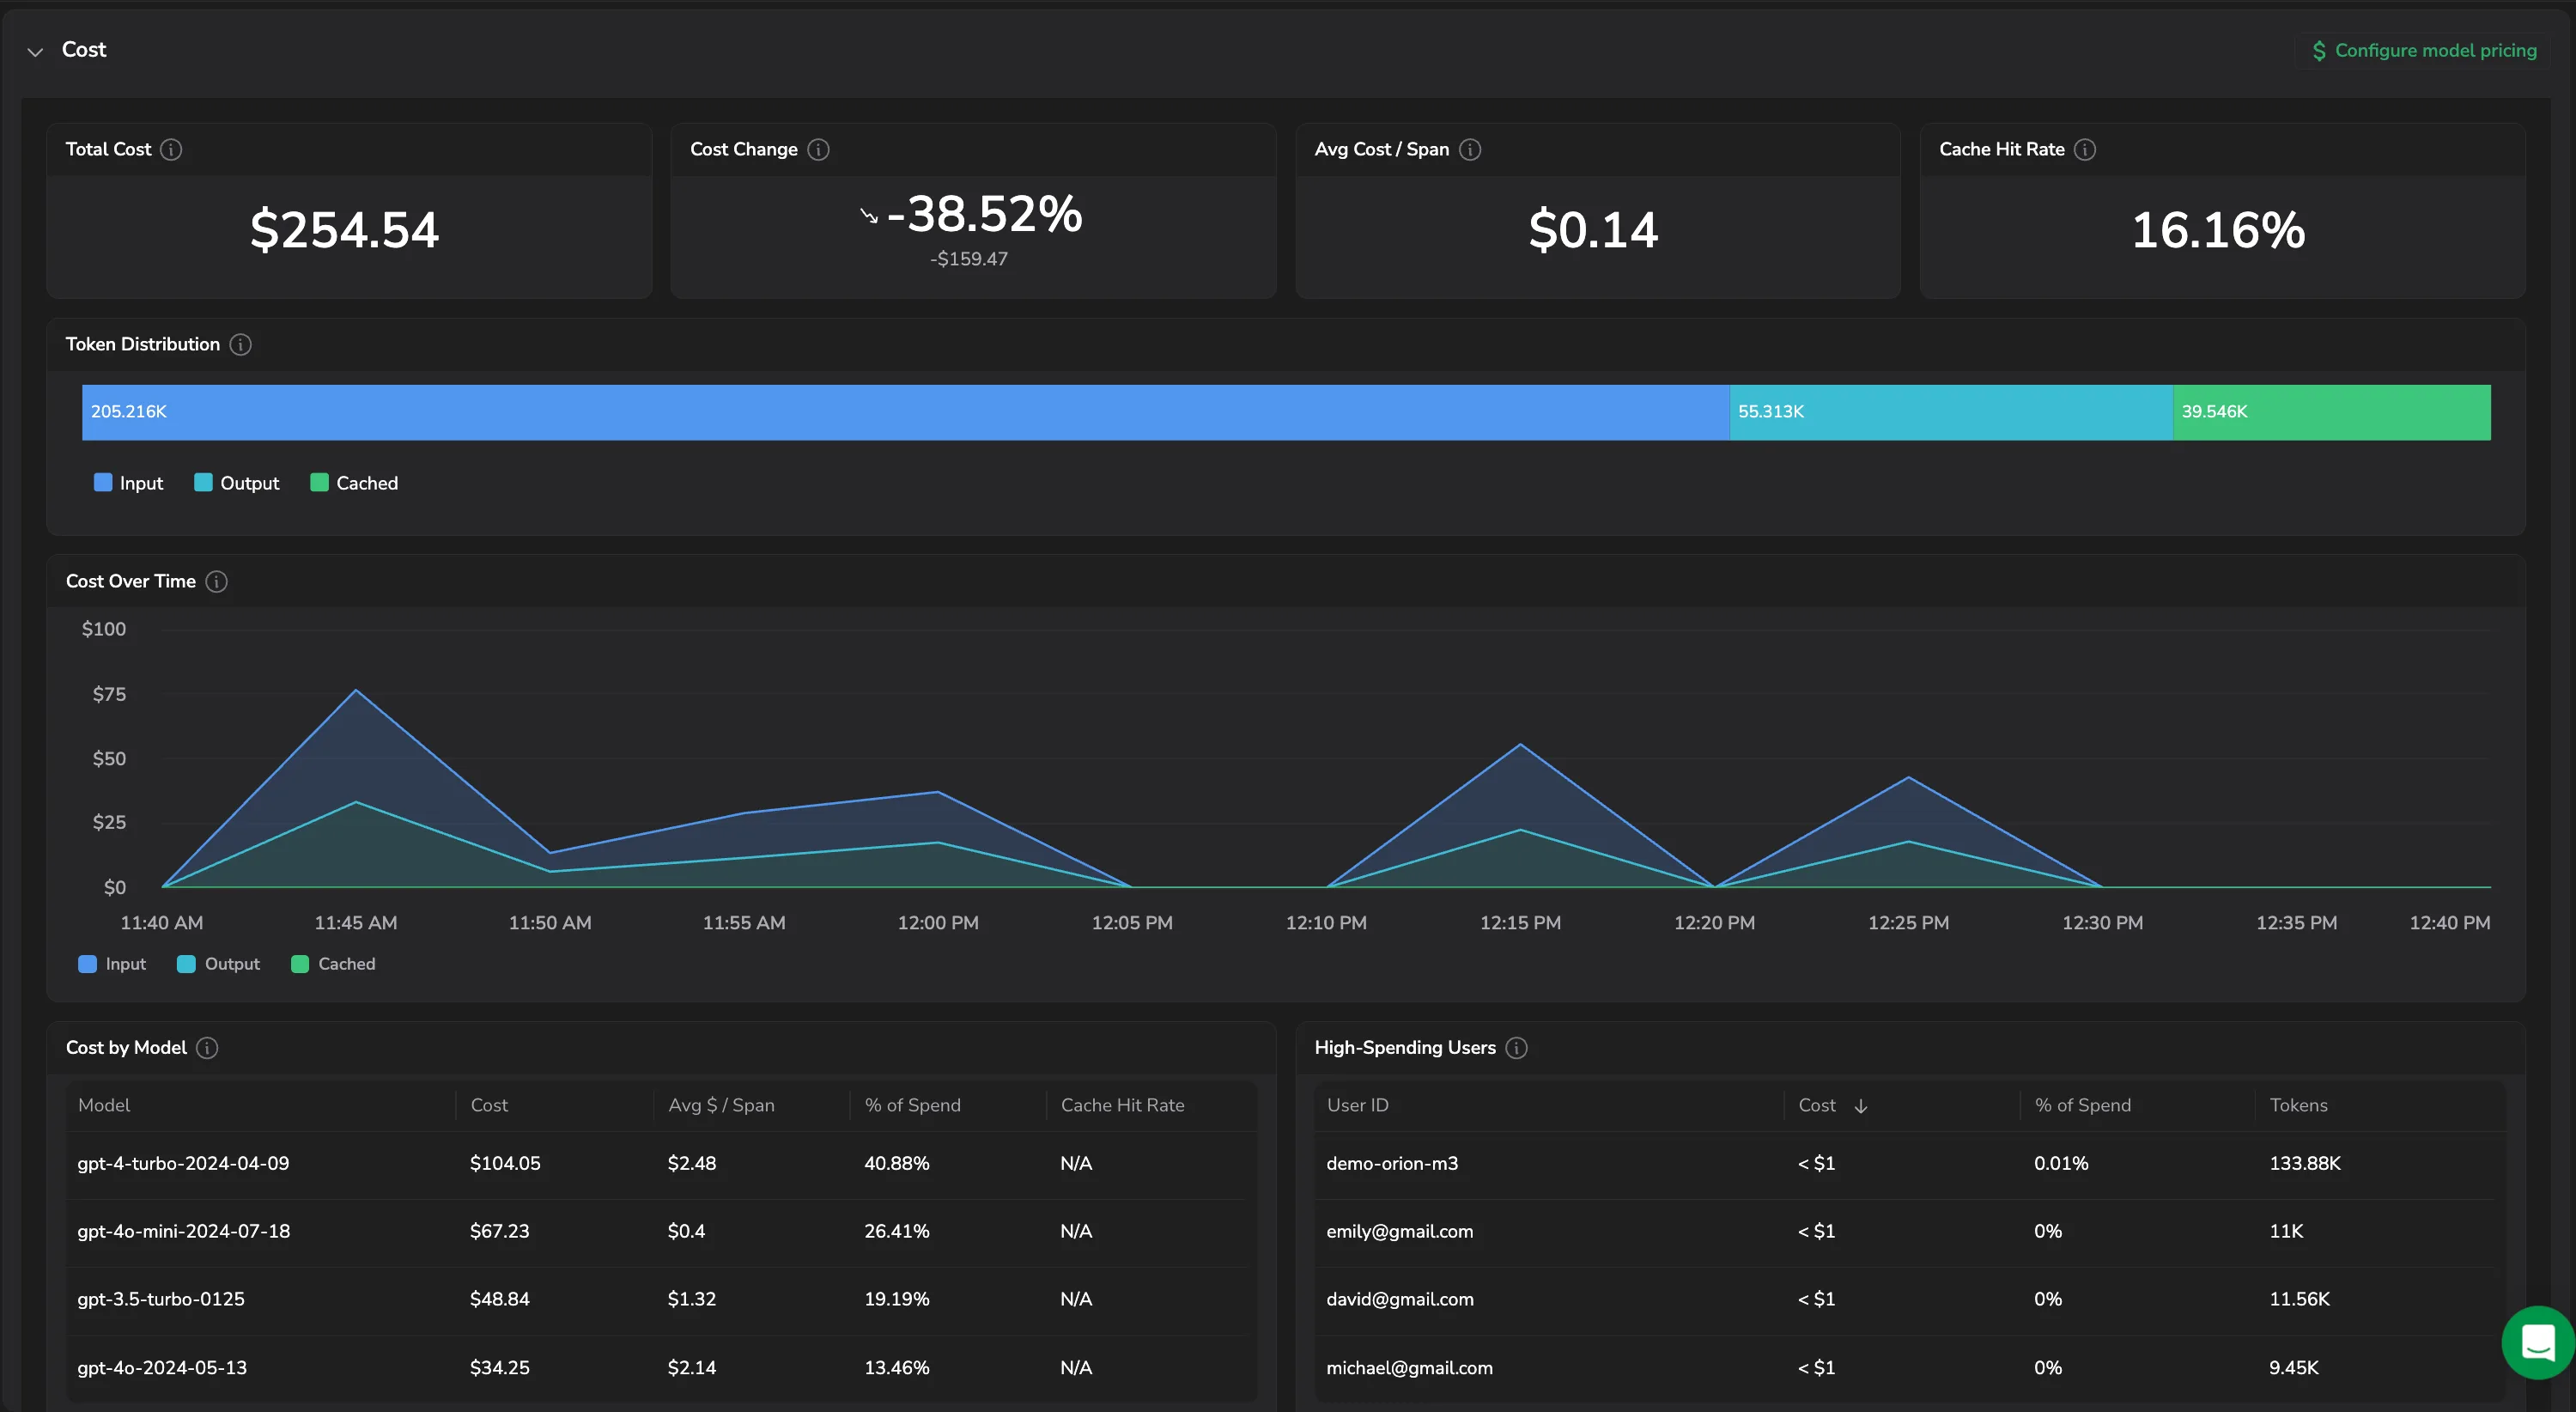
Task: Sort Cost by Model table by Cache Hit Rate
Action: [1122, 1105]
